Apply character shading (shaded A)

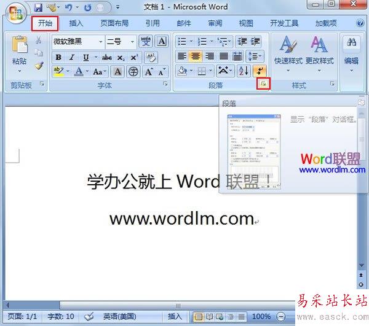point(117,71)
